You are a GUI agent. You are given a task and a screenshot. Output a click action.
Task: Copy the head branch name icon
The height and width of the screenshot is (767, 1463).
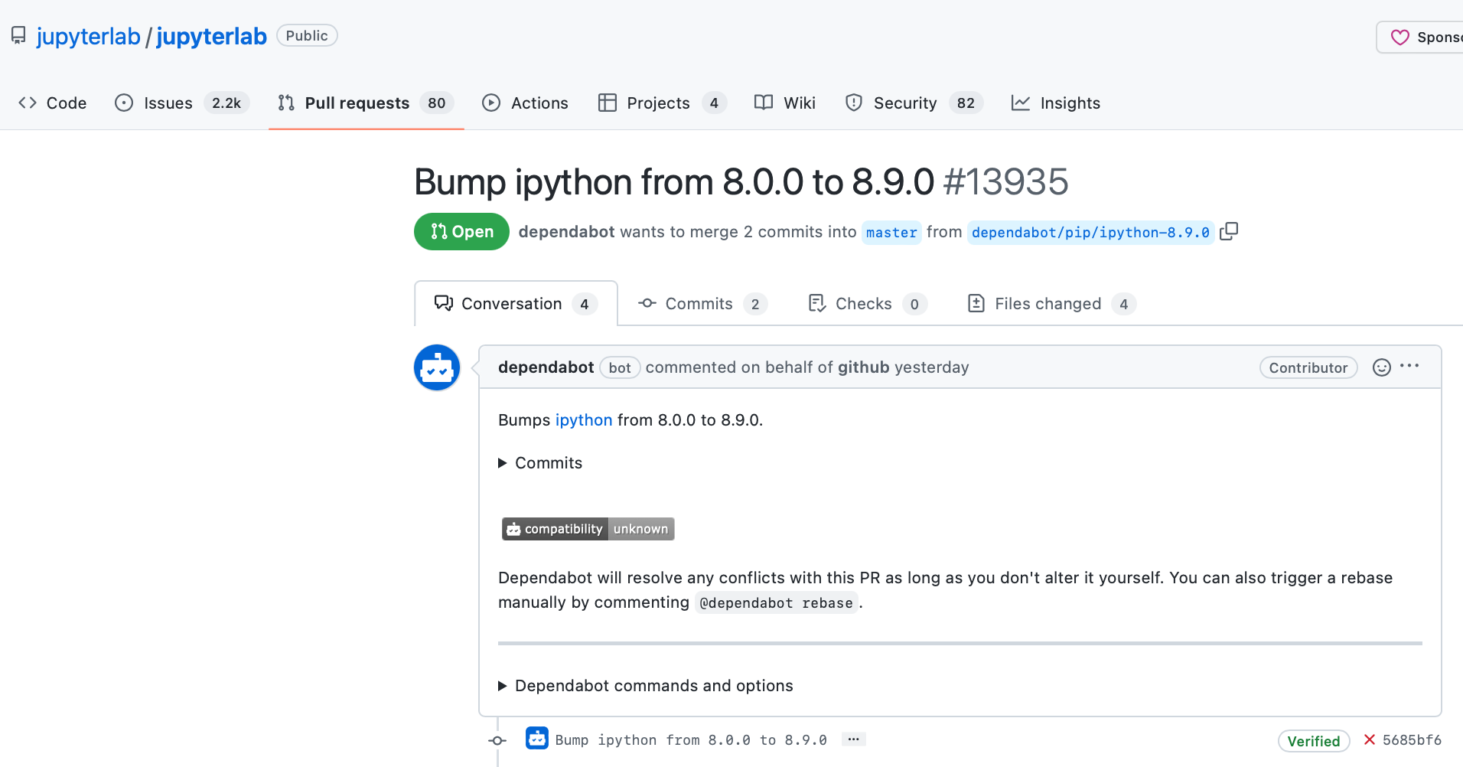(x=1229, y=231)
